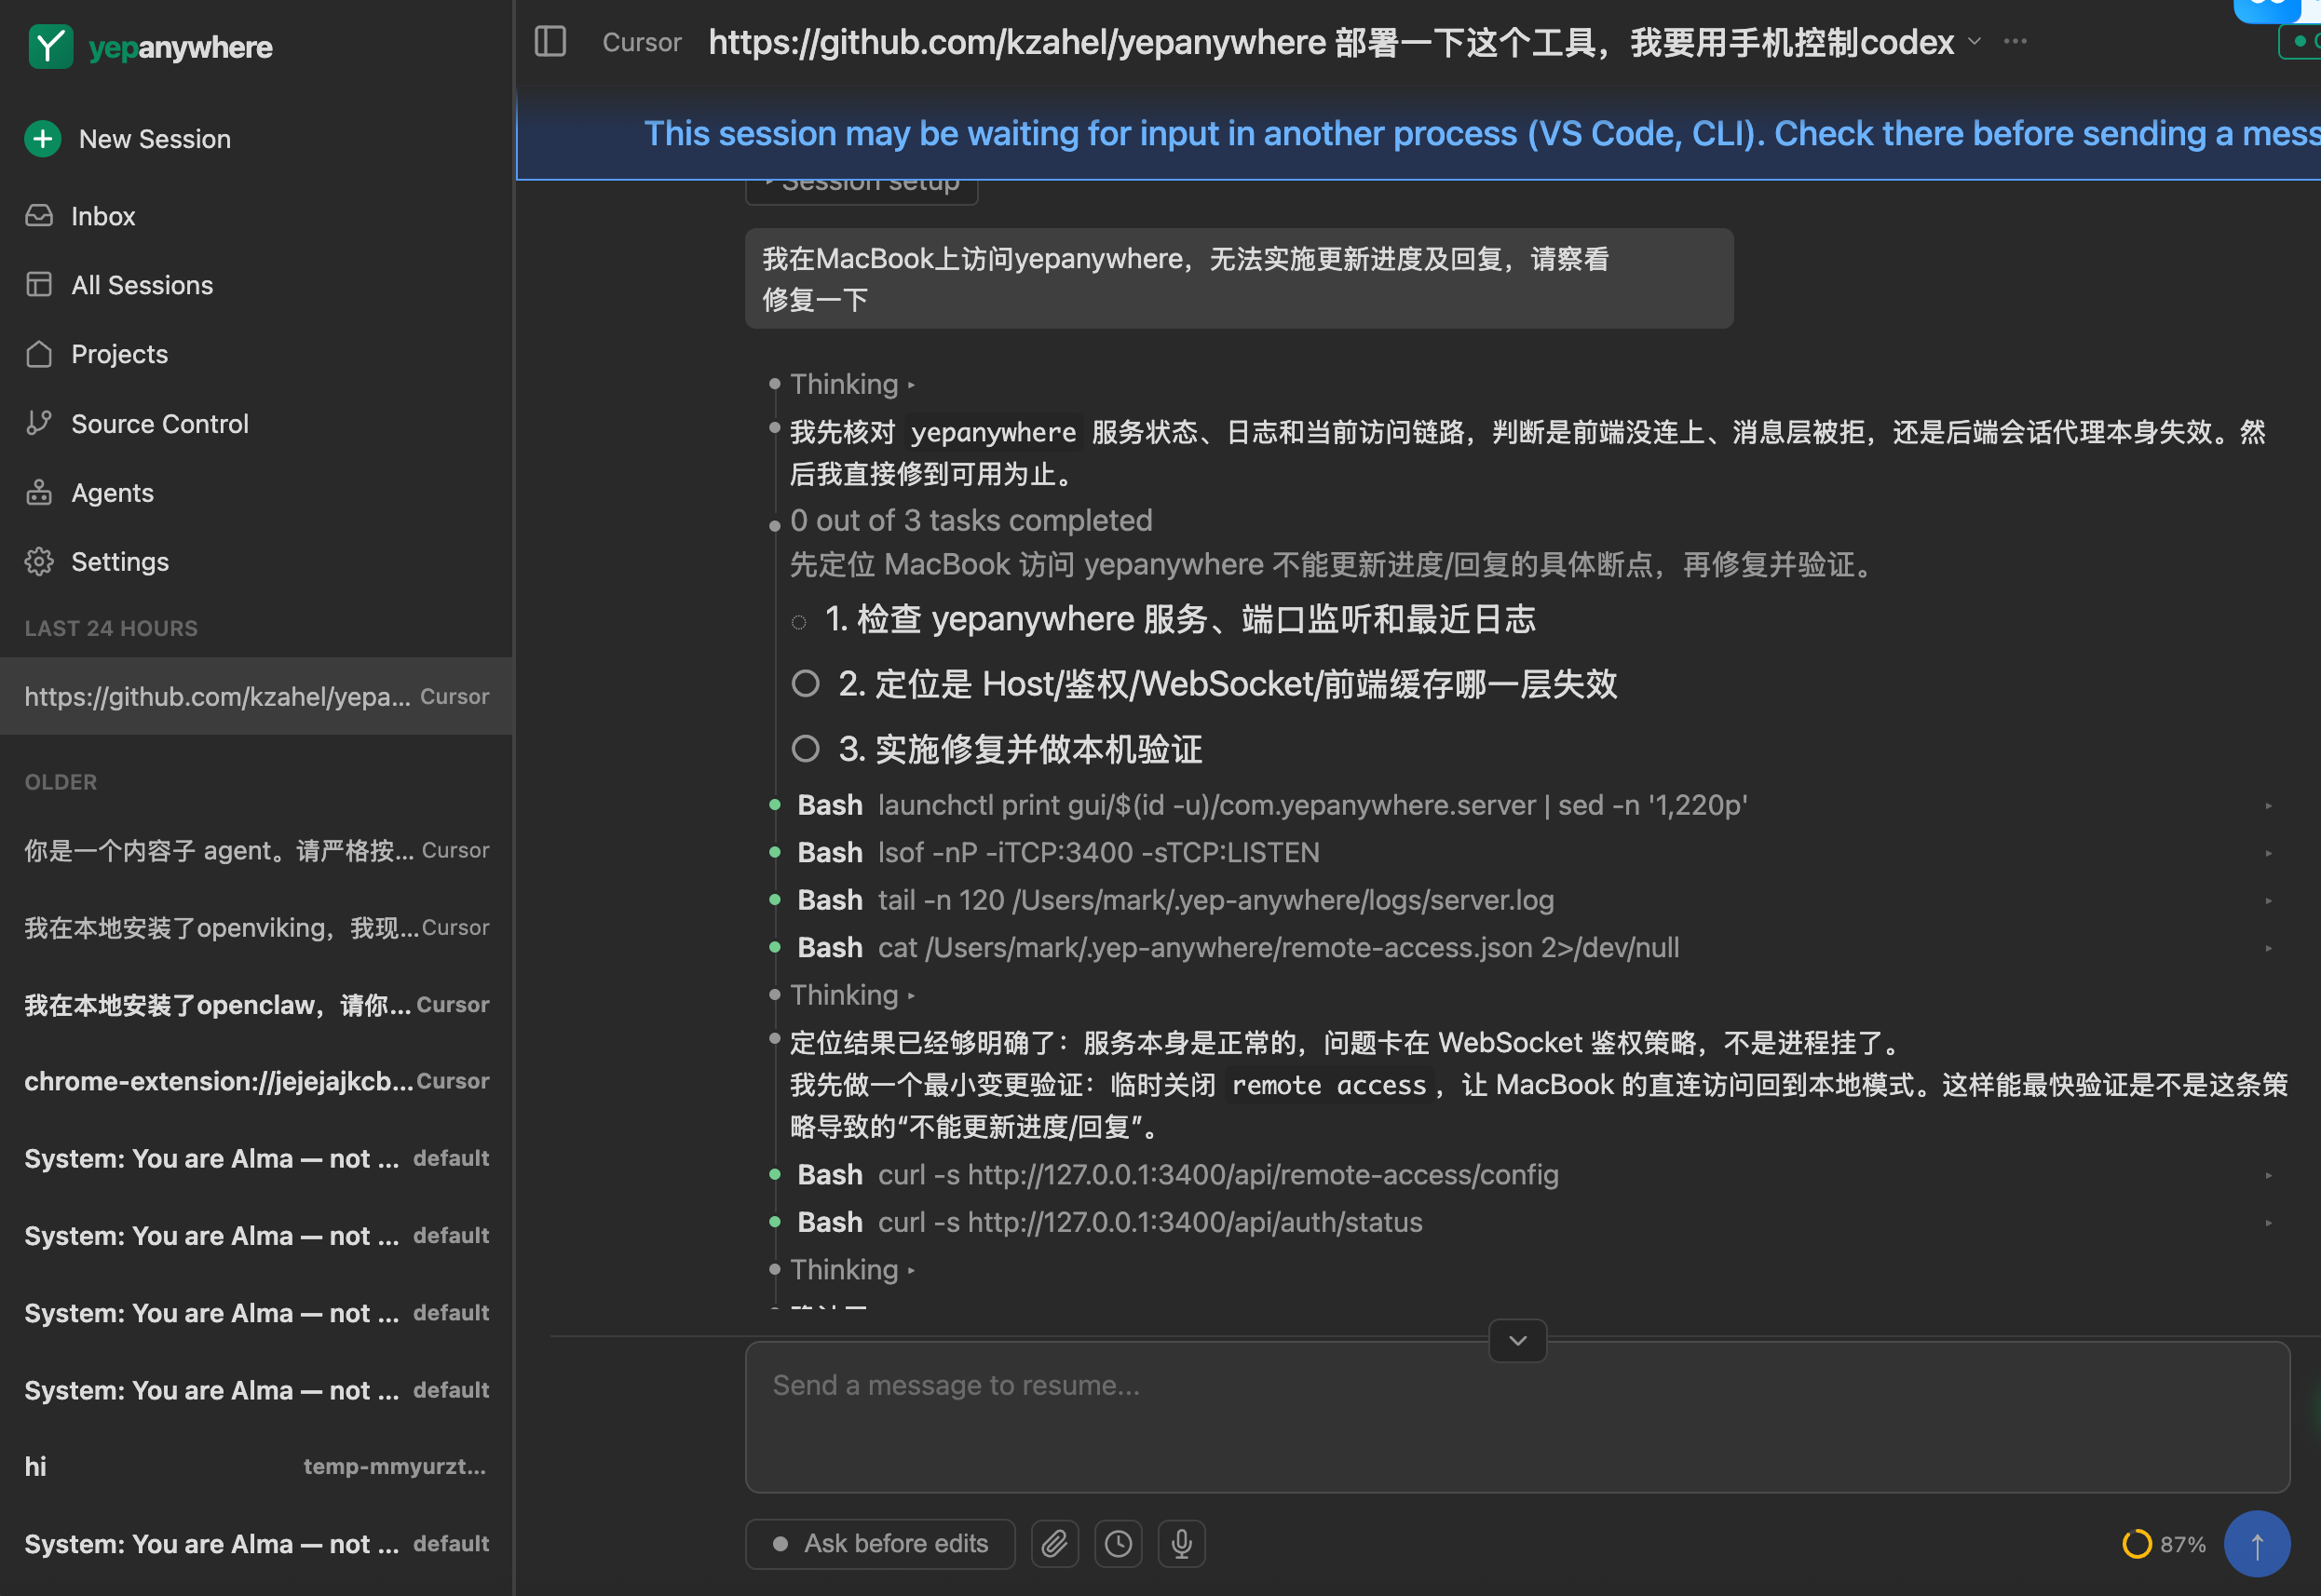The image size is (2321, 1596).
Task: Click the OLDER section header
Action: coord(61,783)
